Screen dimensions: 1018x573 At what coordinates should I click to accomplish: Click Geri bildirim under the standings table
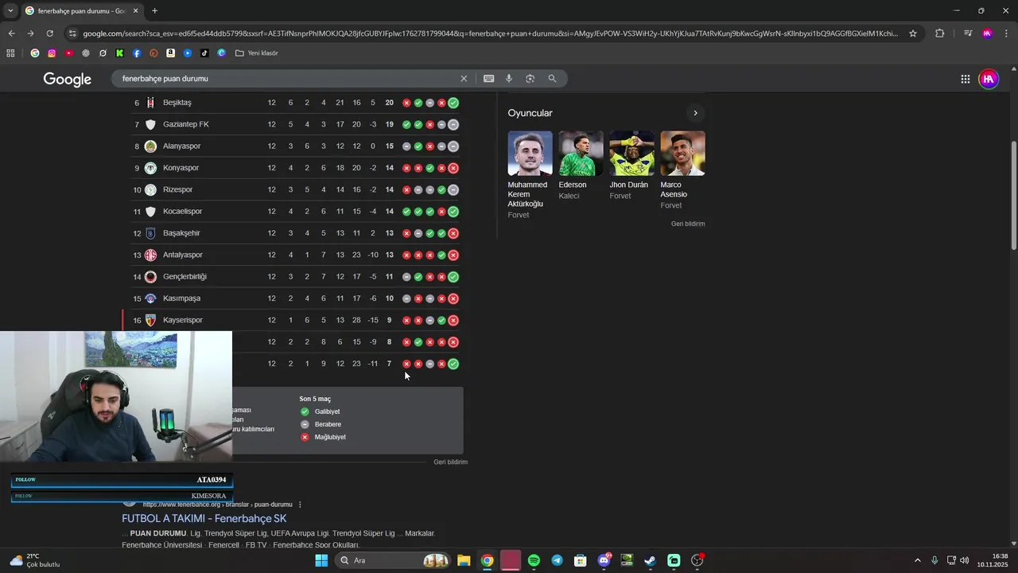450,462
